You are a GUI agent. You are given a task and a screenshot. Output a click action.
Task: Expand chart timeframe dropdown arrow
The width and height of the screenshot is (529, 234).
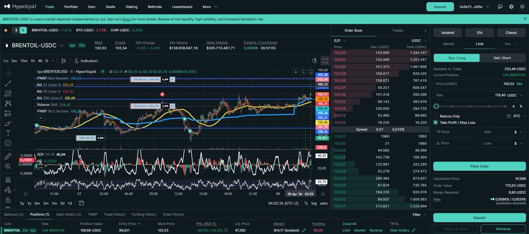[53, 61]
